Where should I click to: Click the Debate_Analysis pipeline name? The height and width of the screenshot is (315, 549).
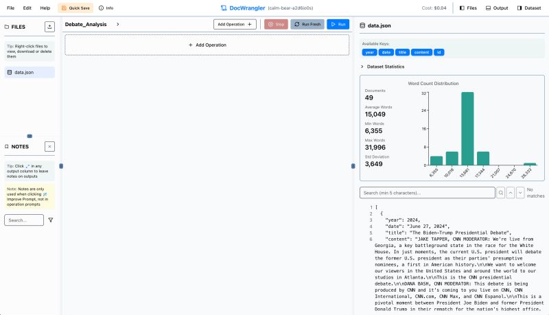tap(86, 24)
